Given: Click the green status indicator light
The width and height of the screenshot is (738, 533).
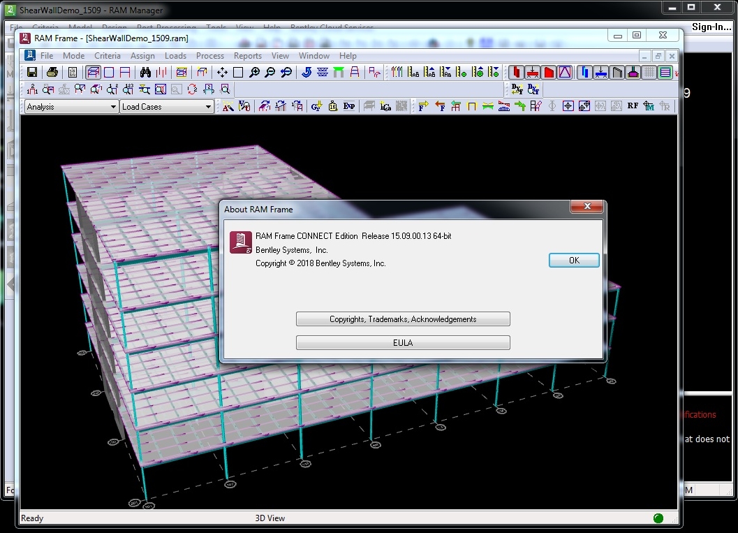Looking at the screenshot, I should [658, 518].
